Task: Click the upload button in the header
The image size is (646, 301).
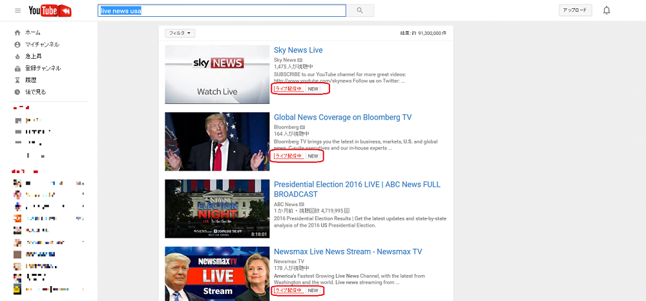Action: (574, 10)
